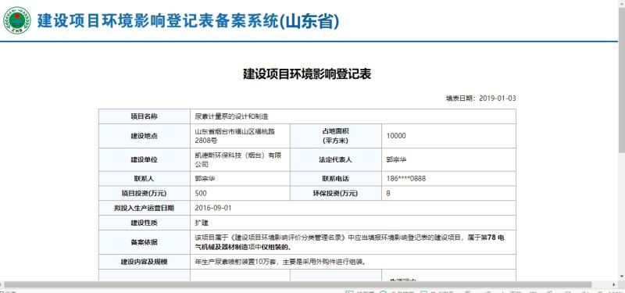The image size is (625, 293).
Task: Click the 联系电话 label cell
Action: point(336,179)
